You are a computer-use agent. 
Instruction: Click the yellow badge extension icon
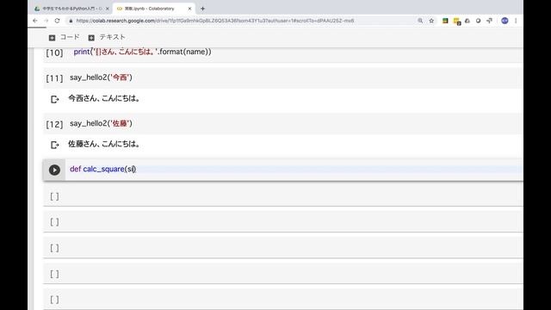click(x=457, y=22)
